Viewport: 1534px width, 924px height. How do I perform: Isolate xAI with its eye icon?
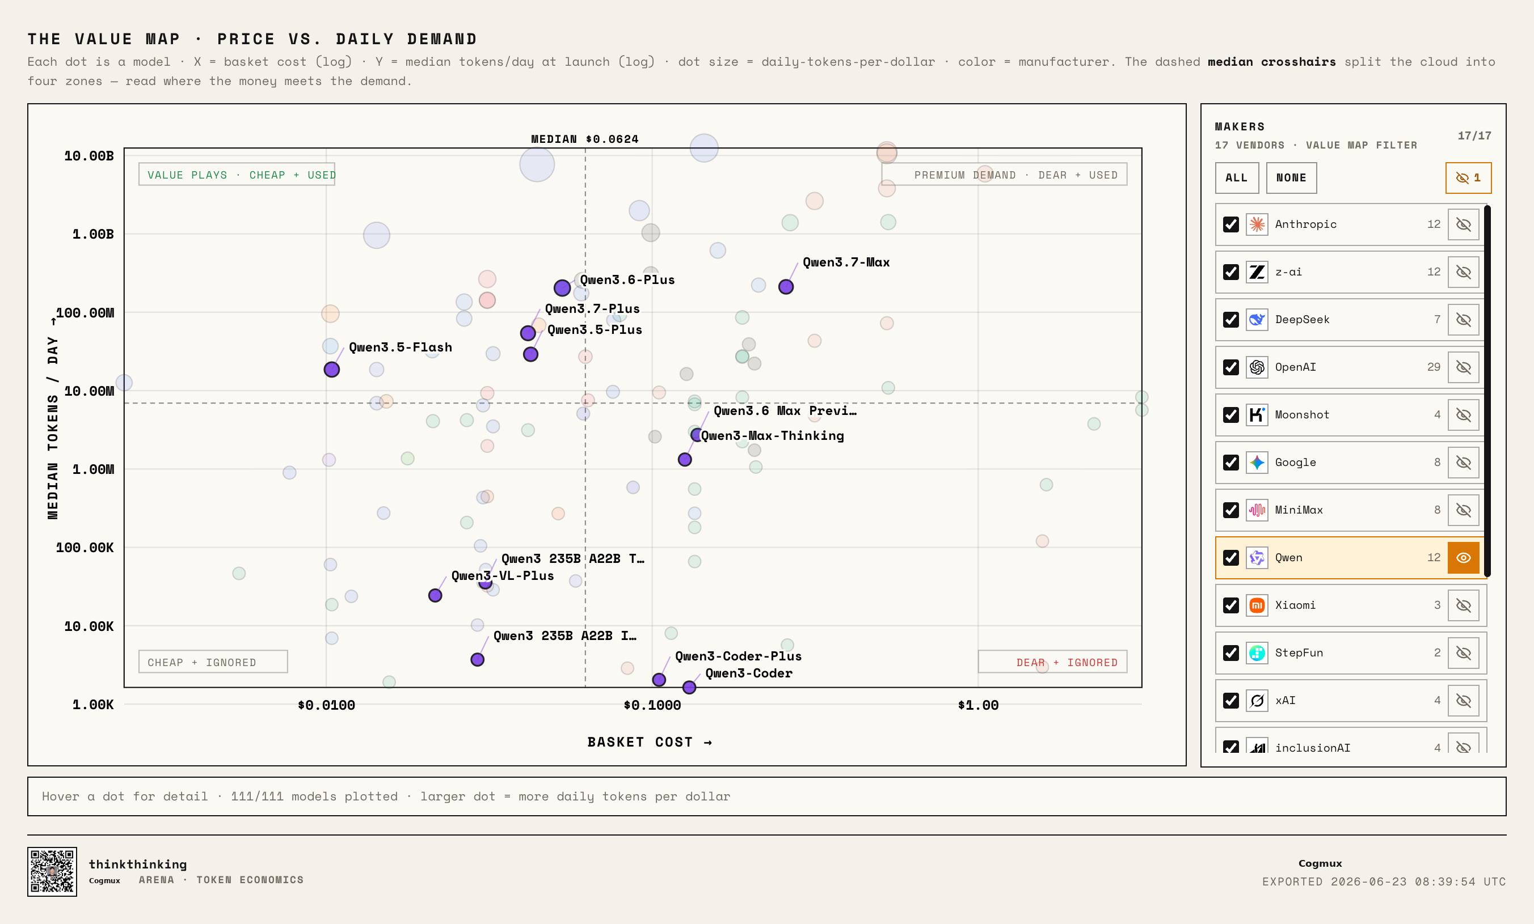point(1463,701)
